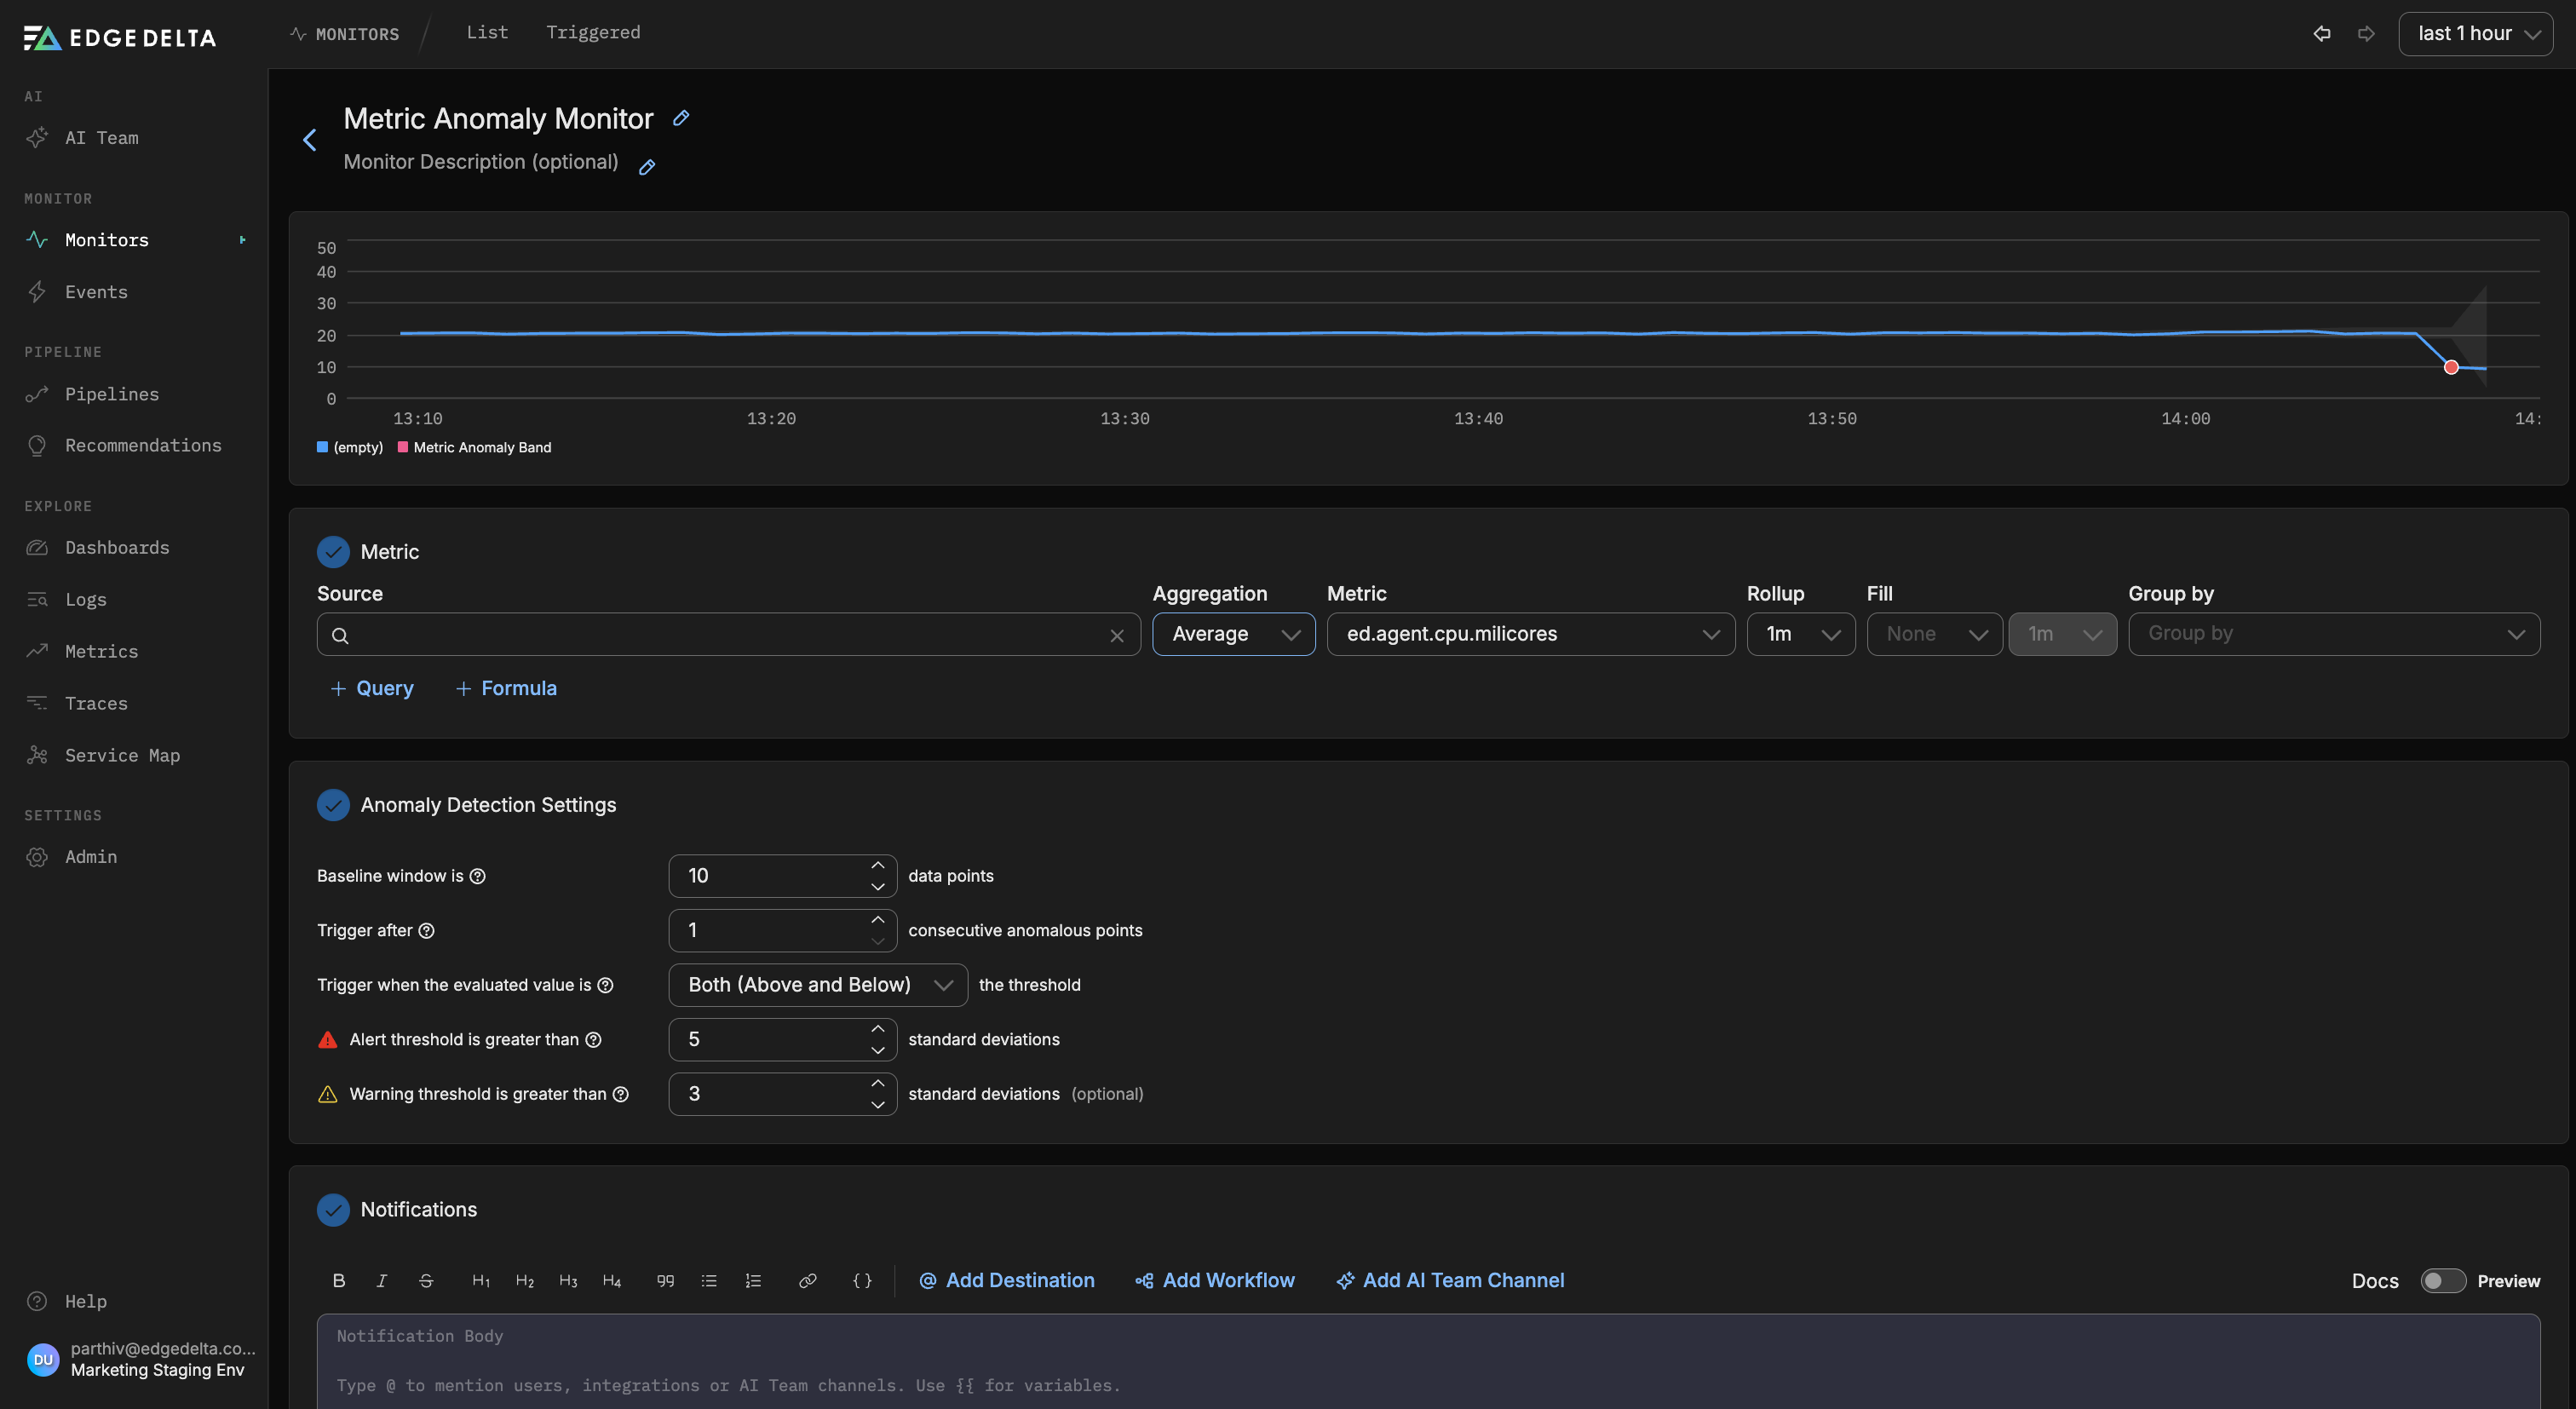Increase the Alert threshold value stepper

click(x=877, y=1029)
